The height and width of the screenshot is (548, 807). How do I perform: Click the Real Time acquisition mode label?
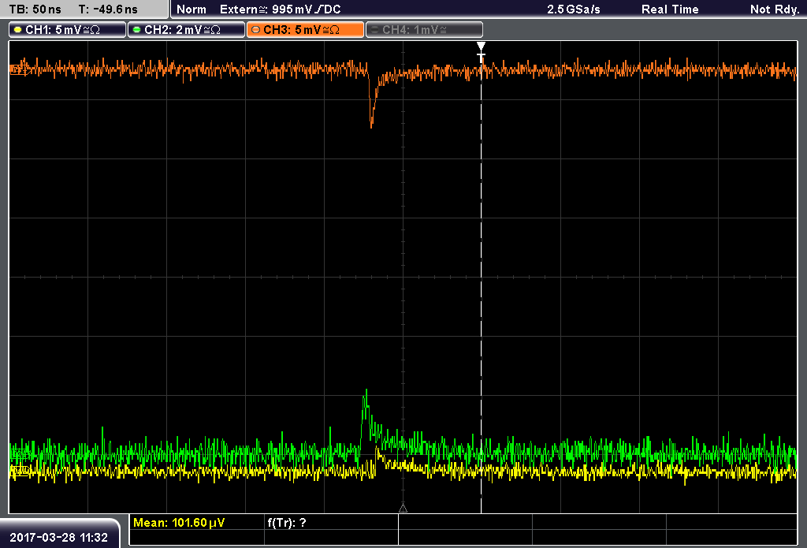pos(670,9)
